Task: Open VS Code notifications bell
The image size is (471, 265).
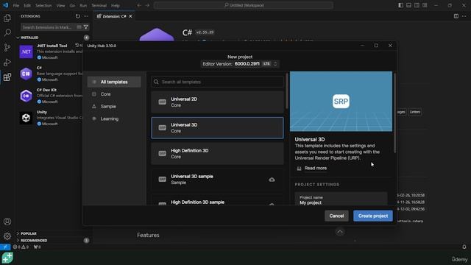Action: [x=464, y=247]
